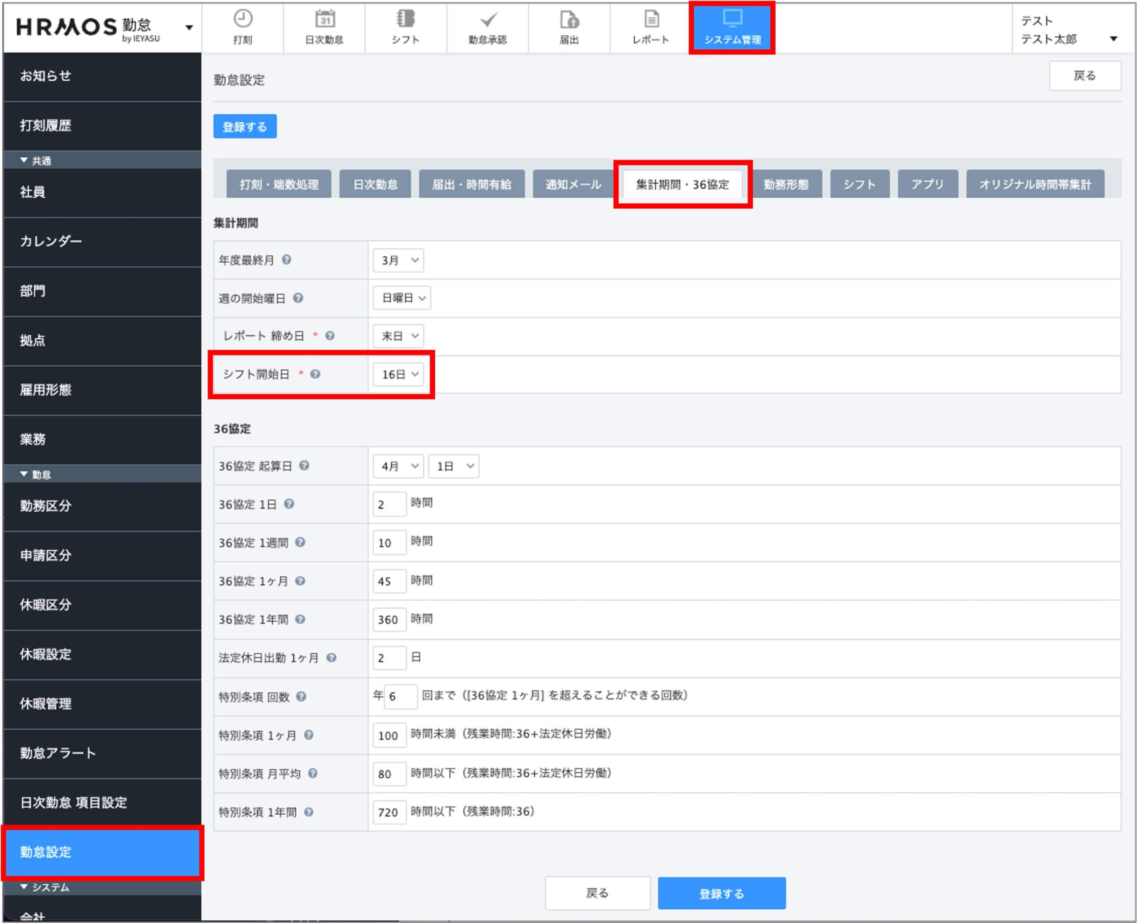Image resolution: width=1137 pixels, height=923 pixels.
Task: Open the 打刻 clock icon
Action: click(x=243, y=19)
